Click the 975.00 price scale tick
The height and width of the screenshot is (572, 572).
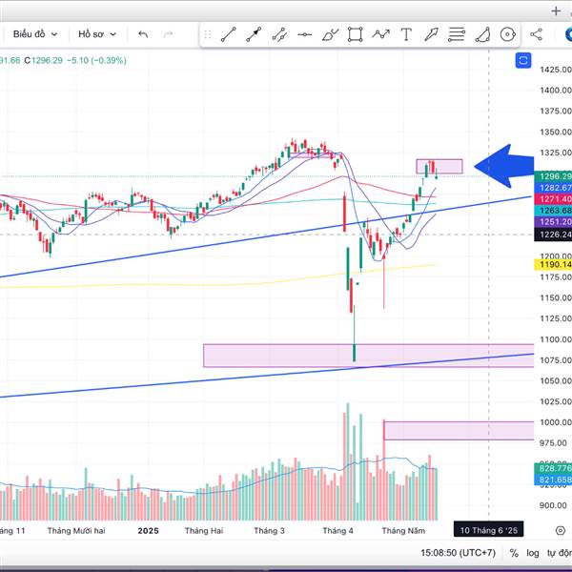tap(553, 443)
